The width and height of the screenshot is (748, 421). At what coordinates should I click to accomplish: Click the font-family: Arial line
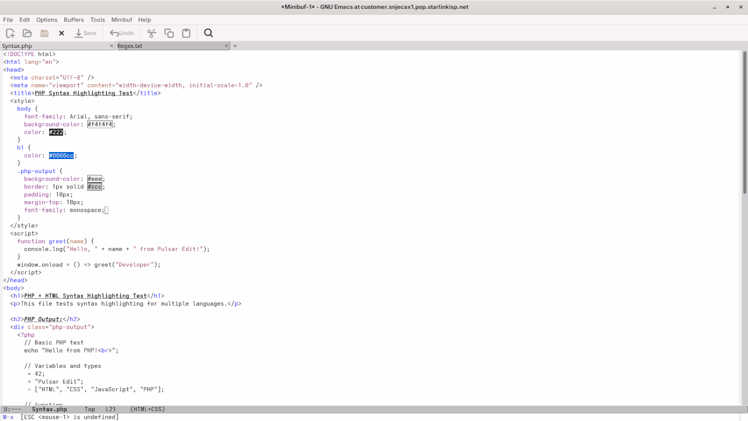click(78, 116)
